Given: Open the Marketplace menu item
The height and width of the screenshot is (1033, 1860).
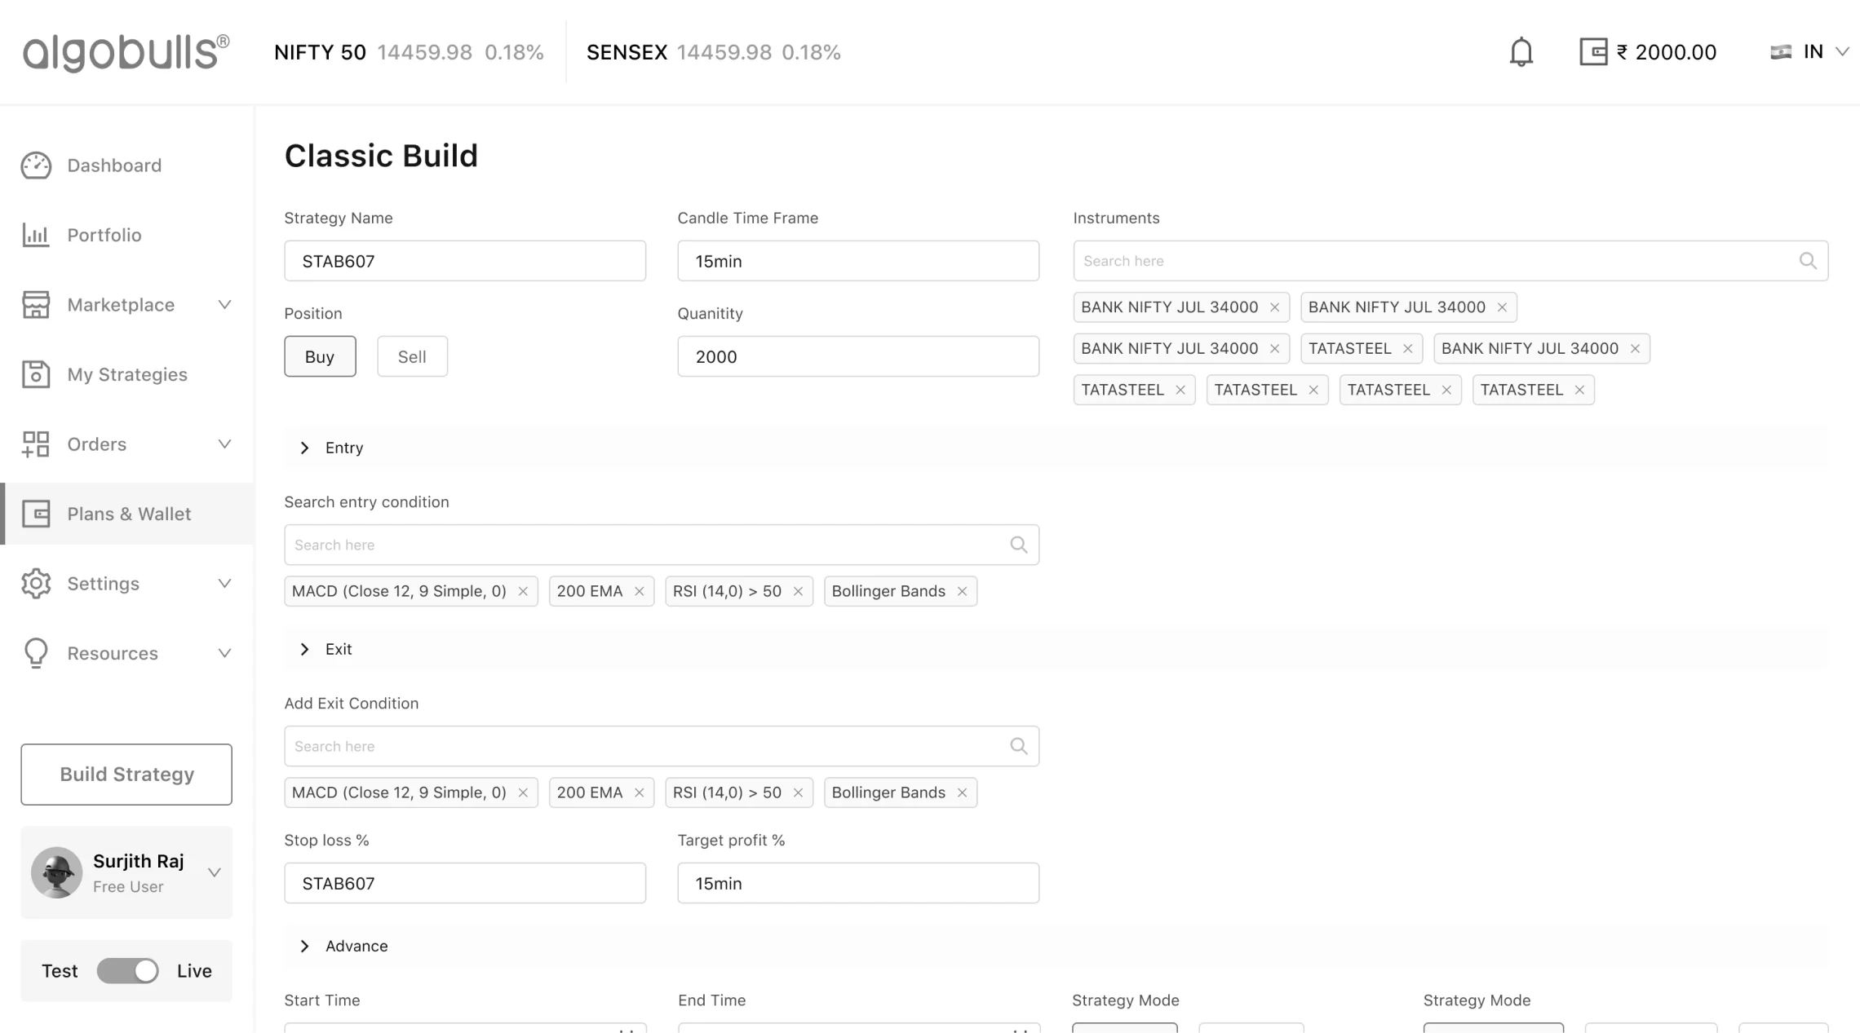Looking at the screenshot, I should (x=121, y=304).
